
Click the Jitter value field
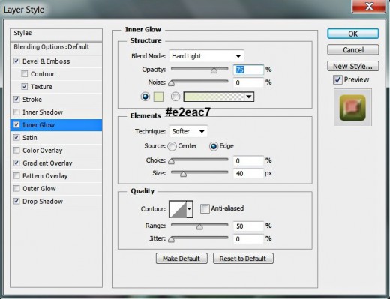coord(248,239)
